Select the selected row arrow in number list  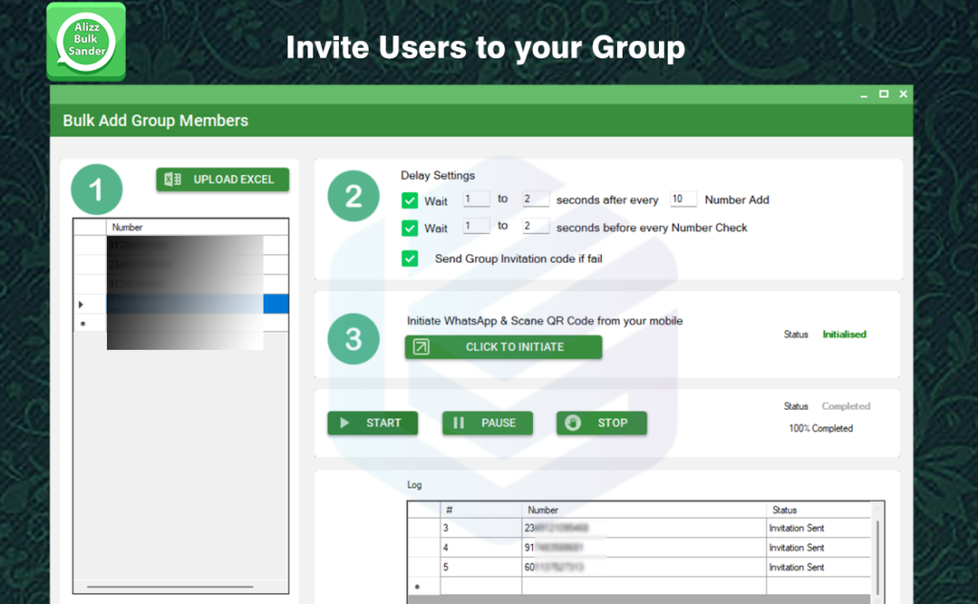pyautogui.click(x=80, y=304)
